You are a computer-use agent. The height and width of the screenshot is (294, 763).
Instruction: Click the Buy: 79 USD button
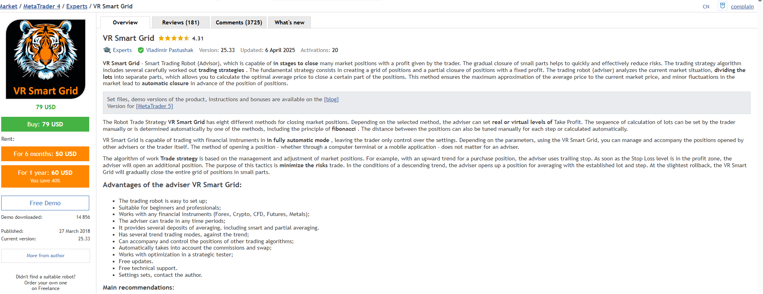pos(45,124)
